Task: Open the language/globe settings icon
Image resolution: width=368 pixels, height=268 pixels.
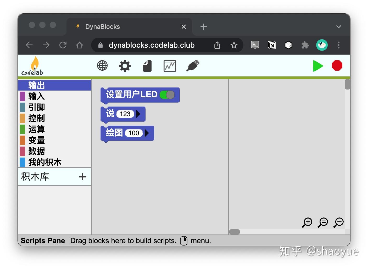Action: 102,66
